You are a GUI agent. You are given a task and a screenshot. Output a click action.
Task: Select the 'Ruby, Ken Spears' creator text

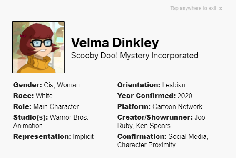[144, 126]
